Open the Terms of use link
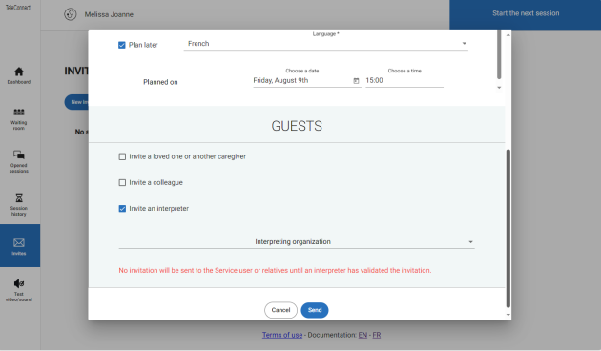Viewport: 601px width, 351px height. click(282, 335)
